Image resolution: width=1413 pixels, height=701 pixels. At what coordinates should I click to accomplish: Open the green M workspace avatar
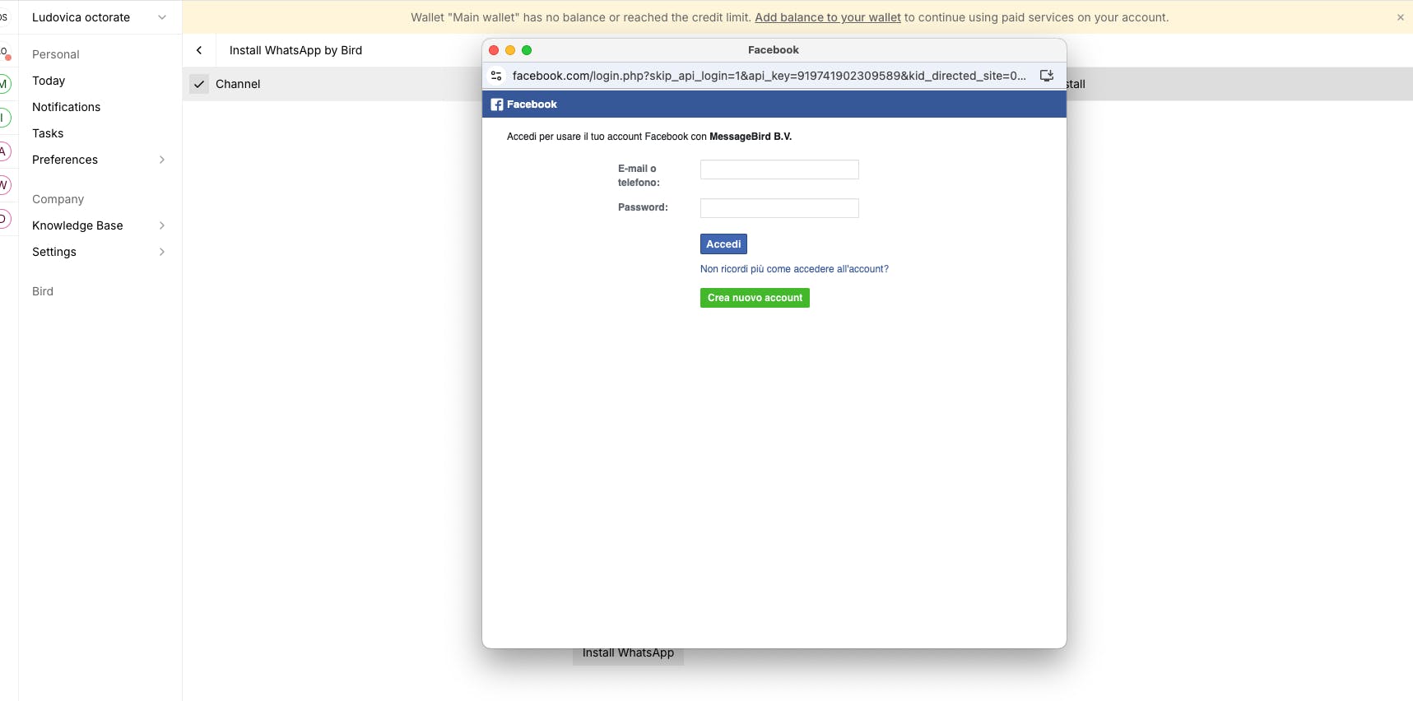tap(4, 84)
